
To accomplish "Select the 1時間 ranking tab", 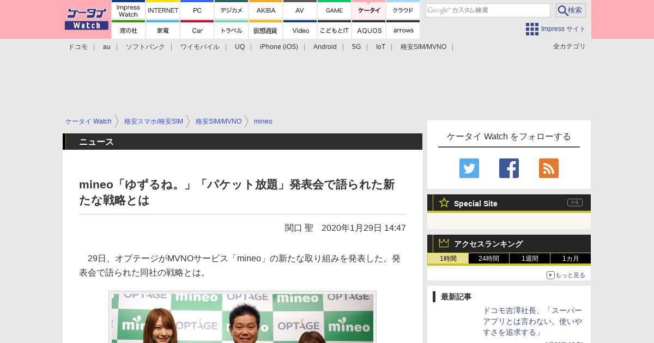I will coord(448,259).
